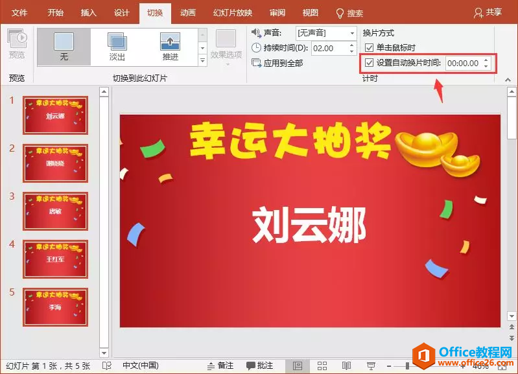Toggle 设置自动换片时间 checkbox
Viewport: 518px width, 374px height.
[x=369, y=63]
